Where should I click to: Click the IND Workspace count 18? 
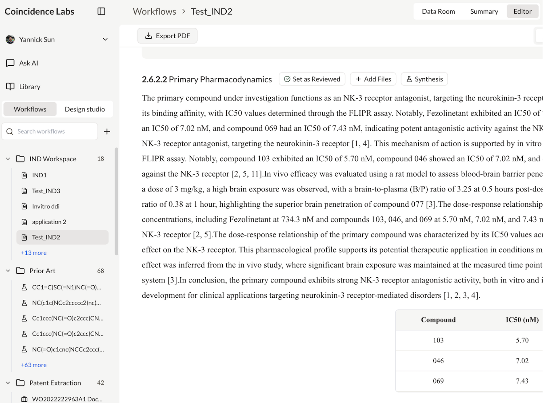pos(100,159)
